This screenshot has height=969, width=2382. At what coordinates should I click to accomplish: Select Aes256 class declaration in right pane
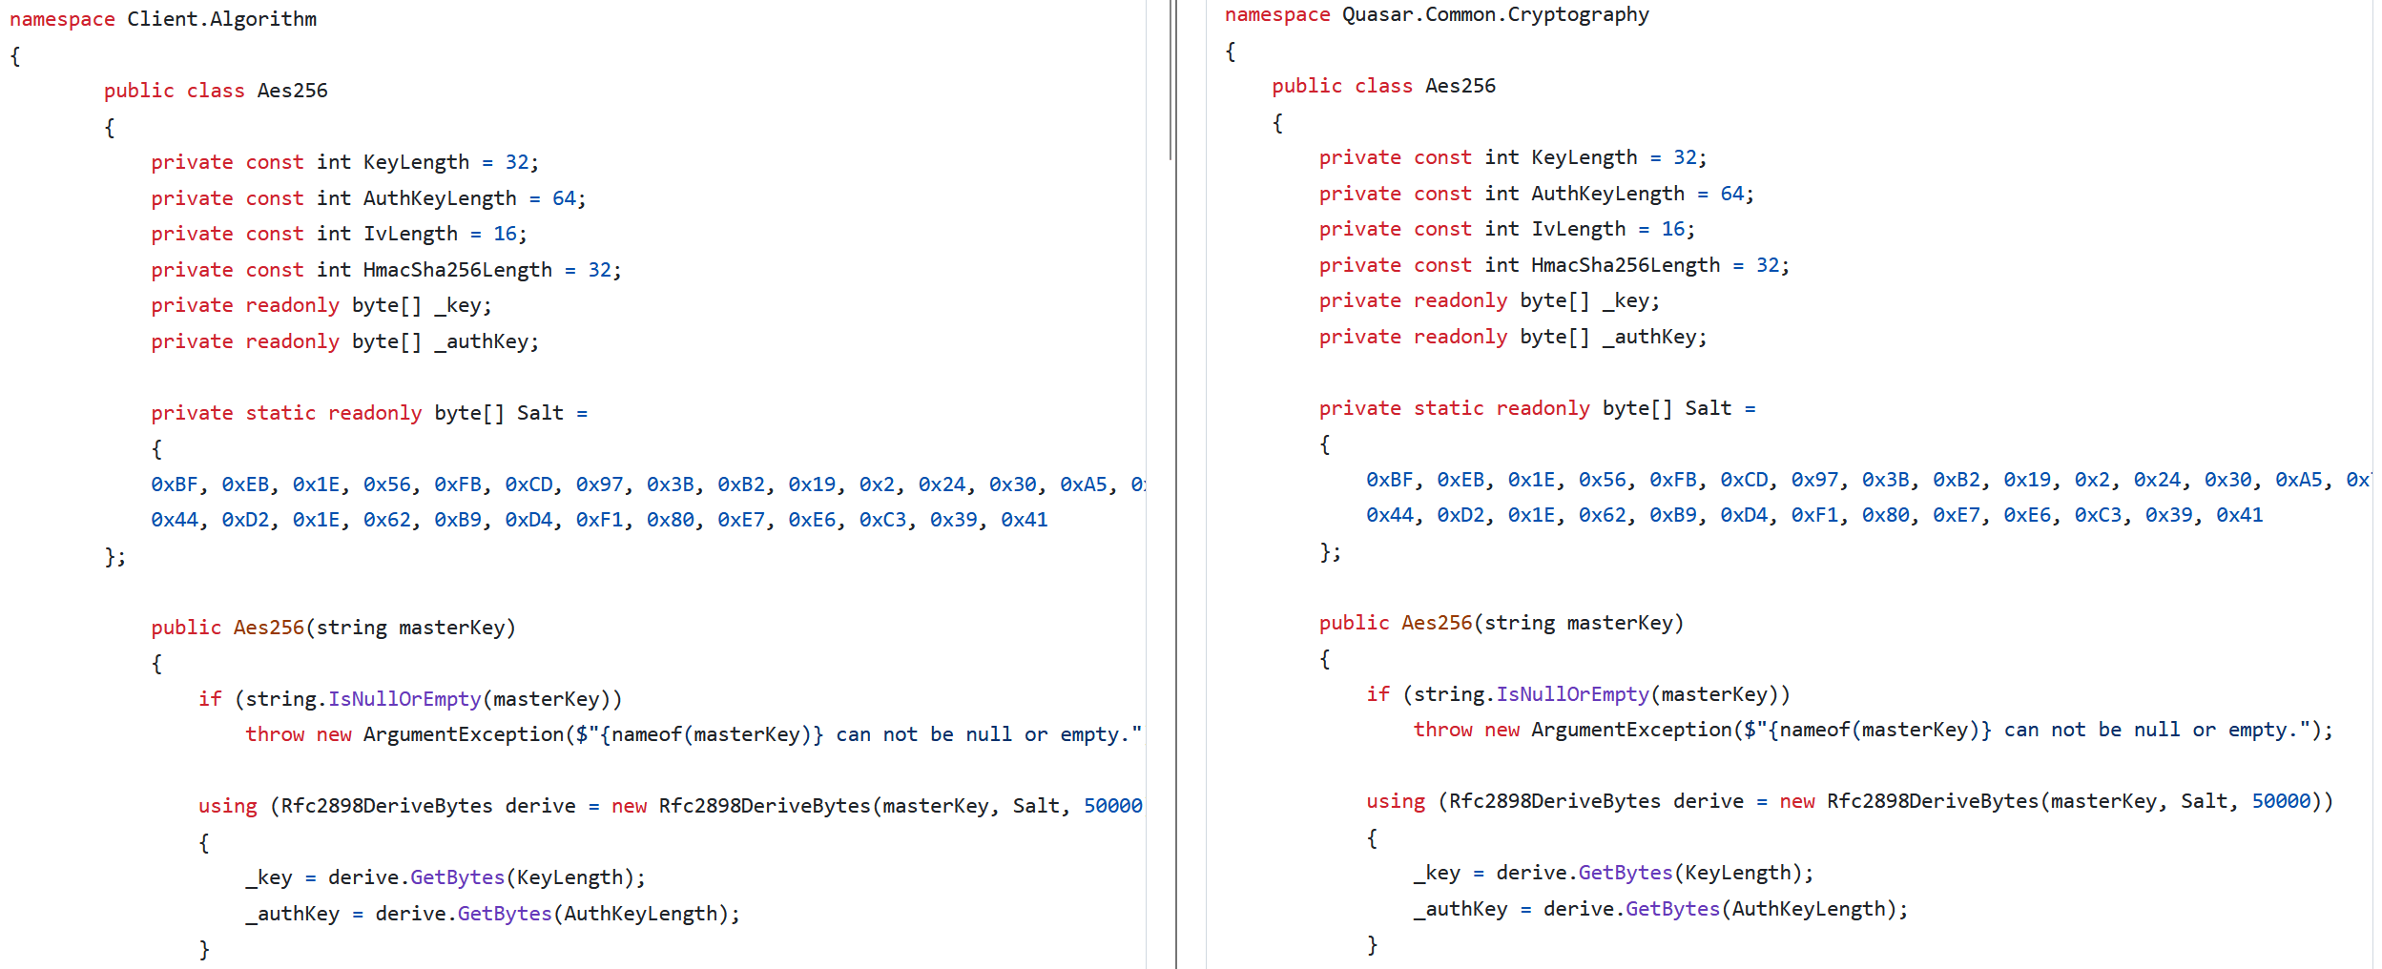coord(1383,86)
